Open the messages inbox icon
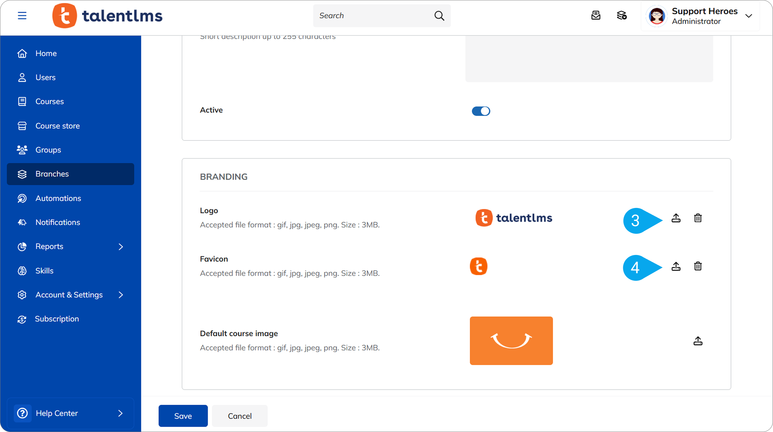This screenshot has width=773, height=432. click(596, 15)
